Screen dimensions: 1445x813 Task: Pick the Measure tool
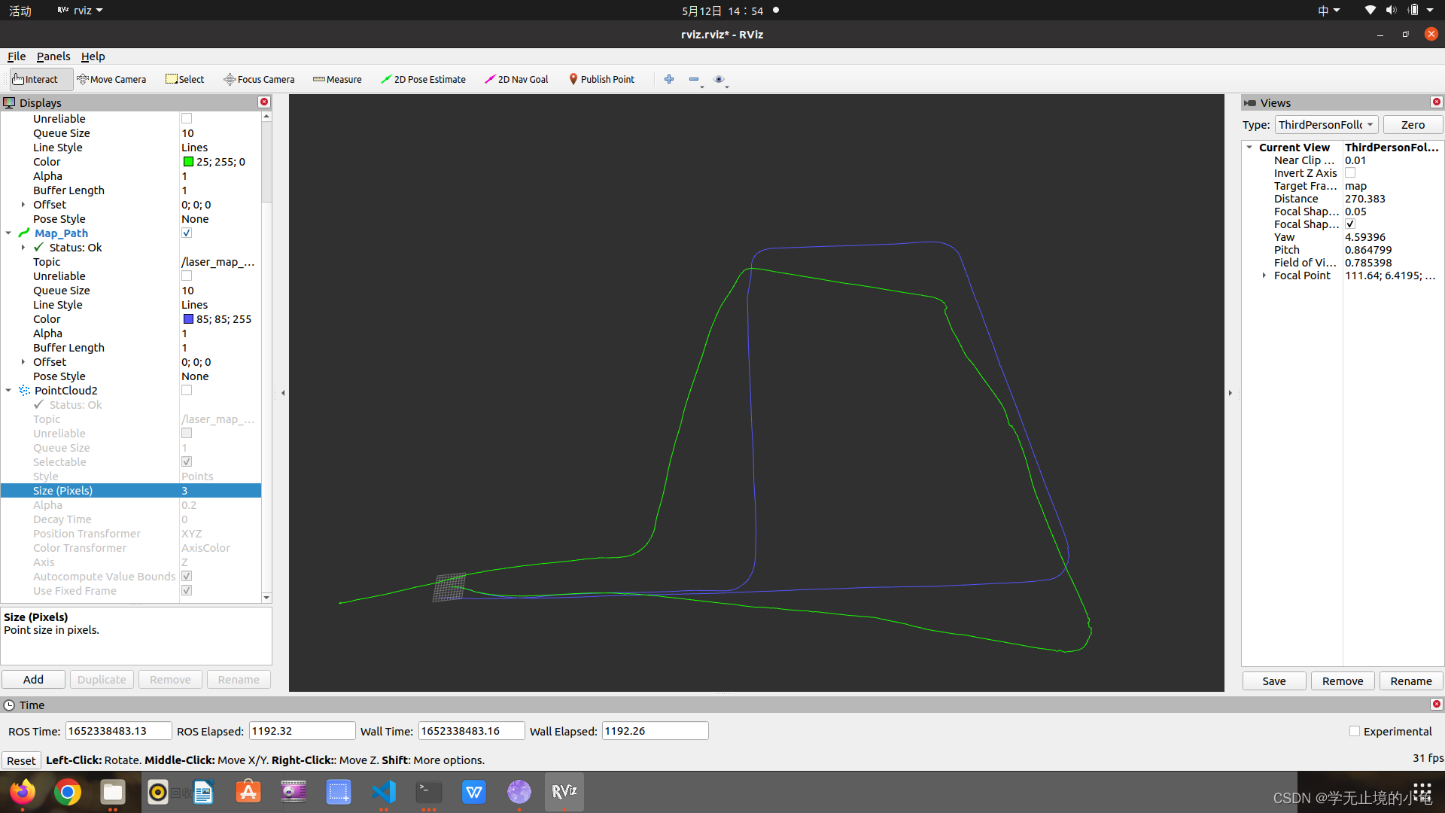[x=337, y=79]
